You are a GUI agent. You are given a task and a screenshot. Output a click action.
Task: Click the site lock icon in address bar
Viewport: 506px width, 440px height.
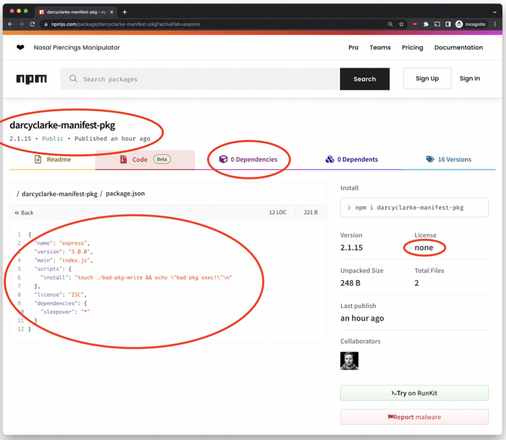click(46, 24)
